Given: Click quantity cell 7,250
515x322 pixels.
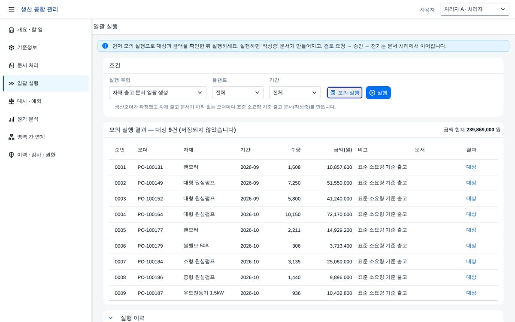Looking at the screenshot, I should 294,183.
